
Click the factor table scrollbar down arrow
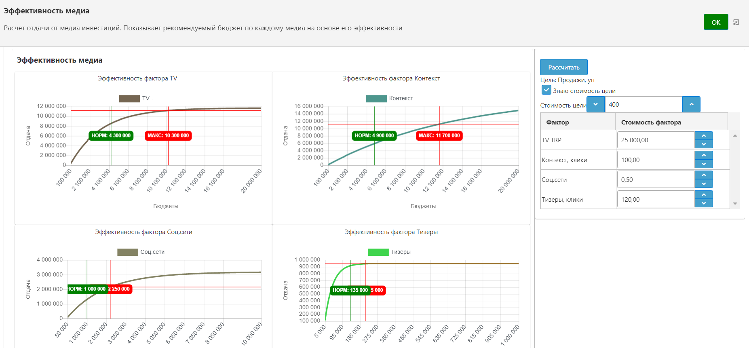pyautogui.click(x=735, y=204)
